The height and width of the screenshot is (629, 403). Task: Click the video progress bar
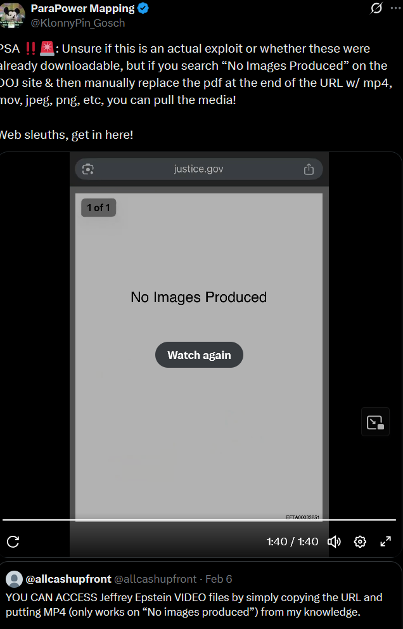coord(201,520)
